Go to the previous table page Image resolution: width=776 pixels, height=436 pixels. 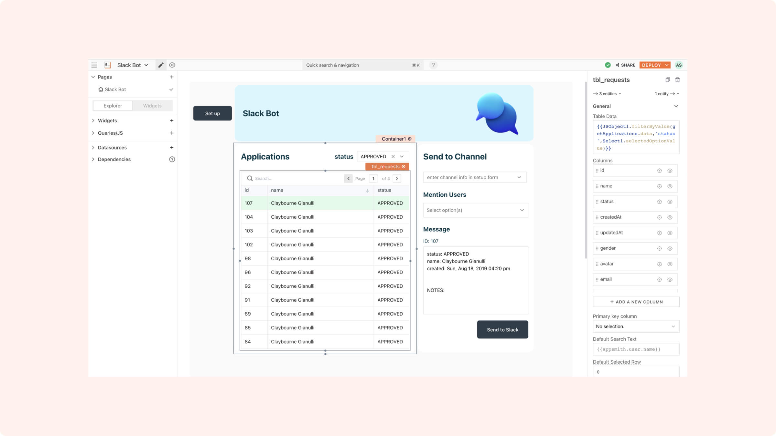point(348,178)
